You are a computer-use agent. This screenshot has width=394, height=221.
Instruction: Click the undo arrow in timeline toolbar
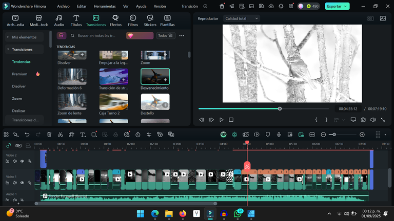[27, 135]
